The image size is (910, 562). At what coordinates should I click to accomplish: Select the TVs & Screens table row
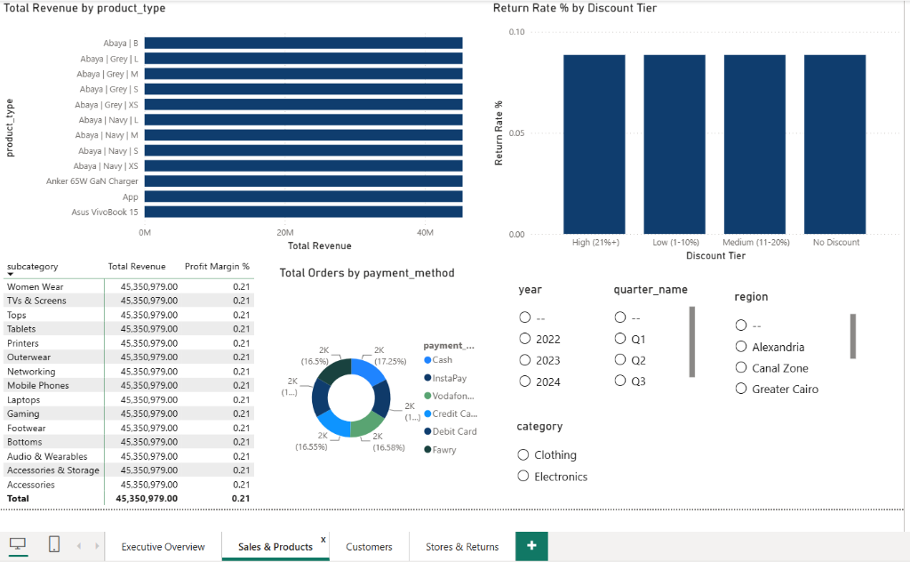(x=129, y=301)
